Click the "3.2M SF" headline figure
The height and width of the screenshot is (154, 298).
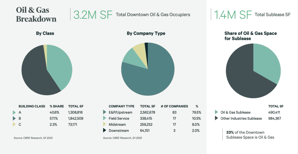[93, 15]
